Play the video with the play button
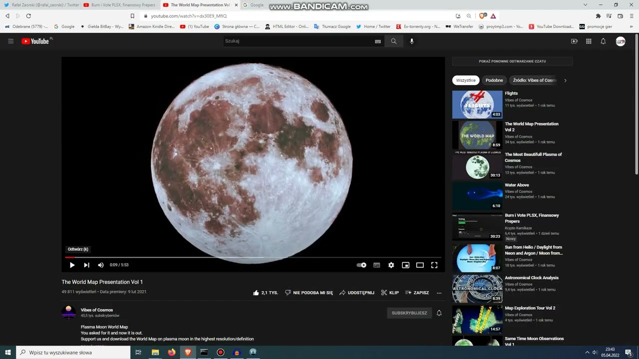The image size is (639, 359). pyautogui.click(x=72, y=265)
